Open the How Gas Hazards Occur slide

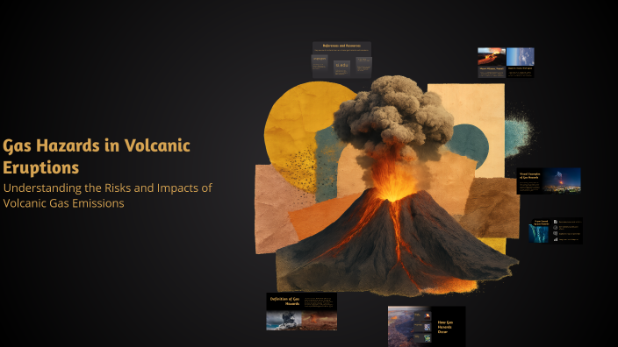[427, 327]
